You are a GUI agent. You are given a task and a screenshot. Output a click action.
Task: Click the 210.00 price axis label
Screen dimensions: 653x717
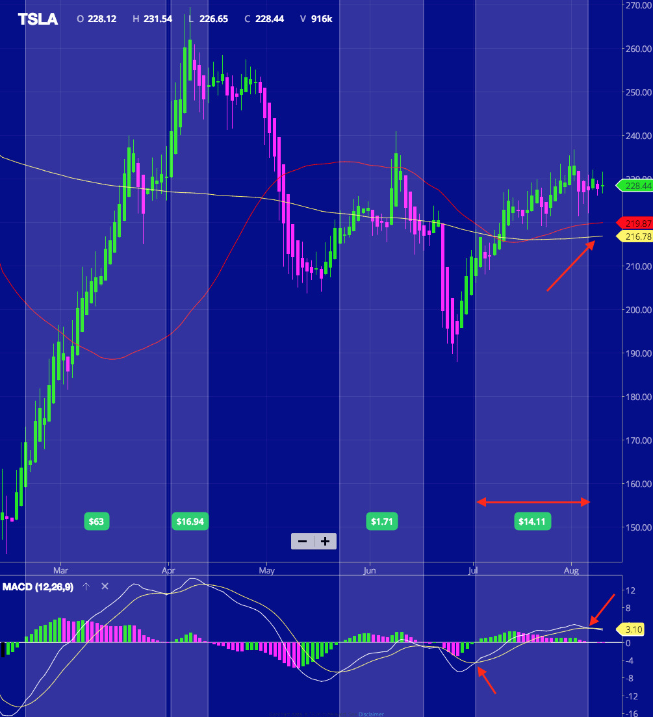click(639, 266)
